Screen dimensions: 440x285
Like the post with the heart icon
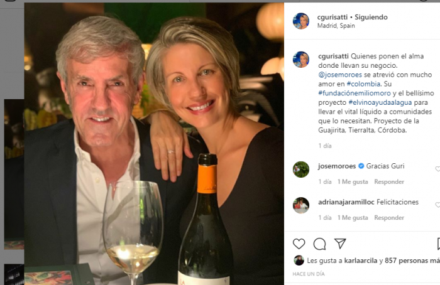[x=299, y=244]
